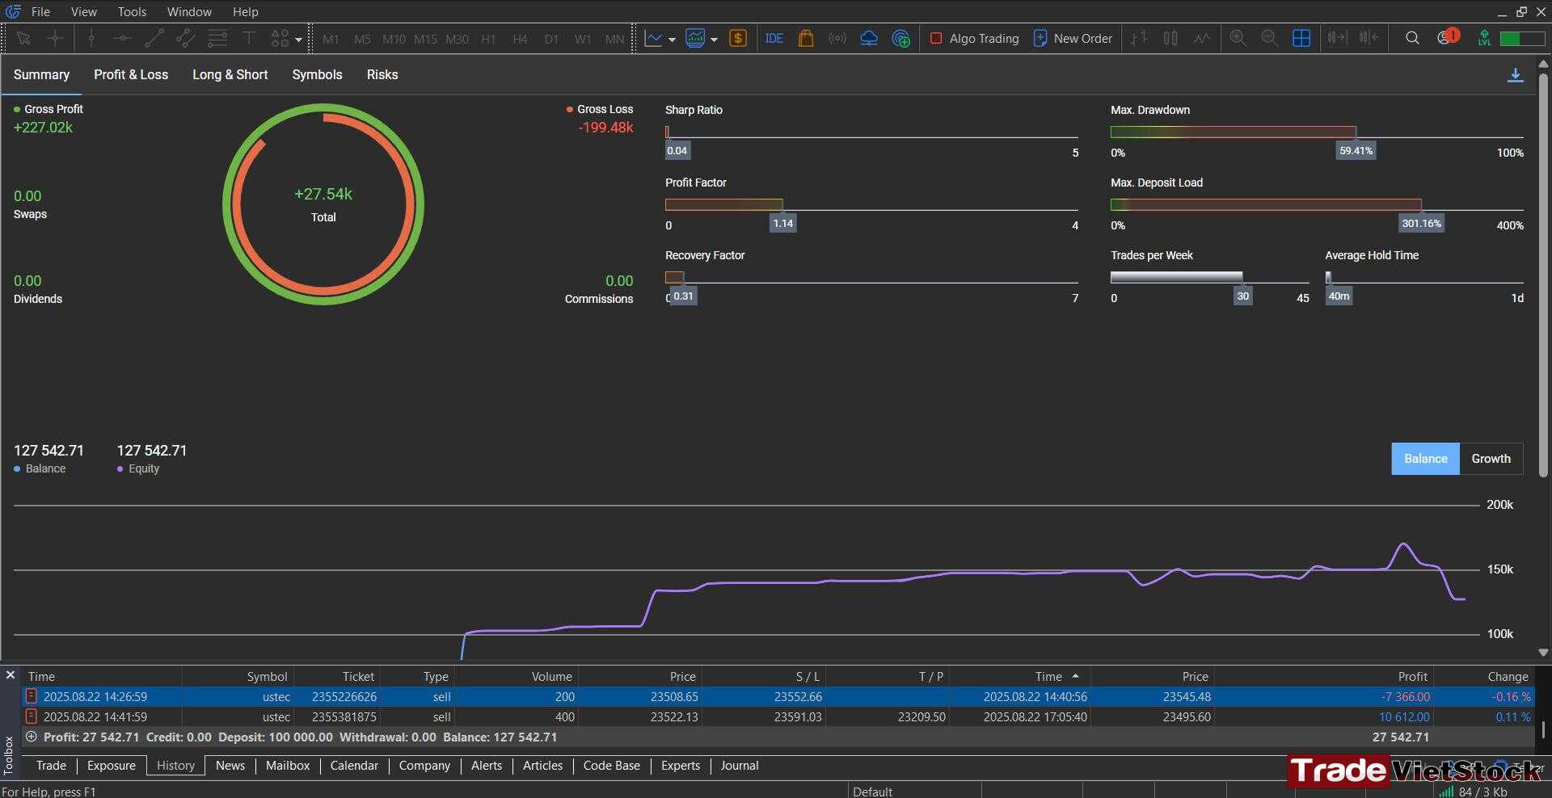This screenshot has width=1552, height=798.
Task: Open the Help menu
Action: pos(246,11)
